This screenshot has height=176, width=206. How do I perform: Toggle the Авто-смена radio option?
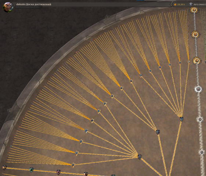pyautogui.click(x=191, y=4)
